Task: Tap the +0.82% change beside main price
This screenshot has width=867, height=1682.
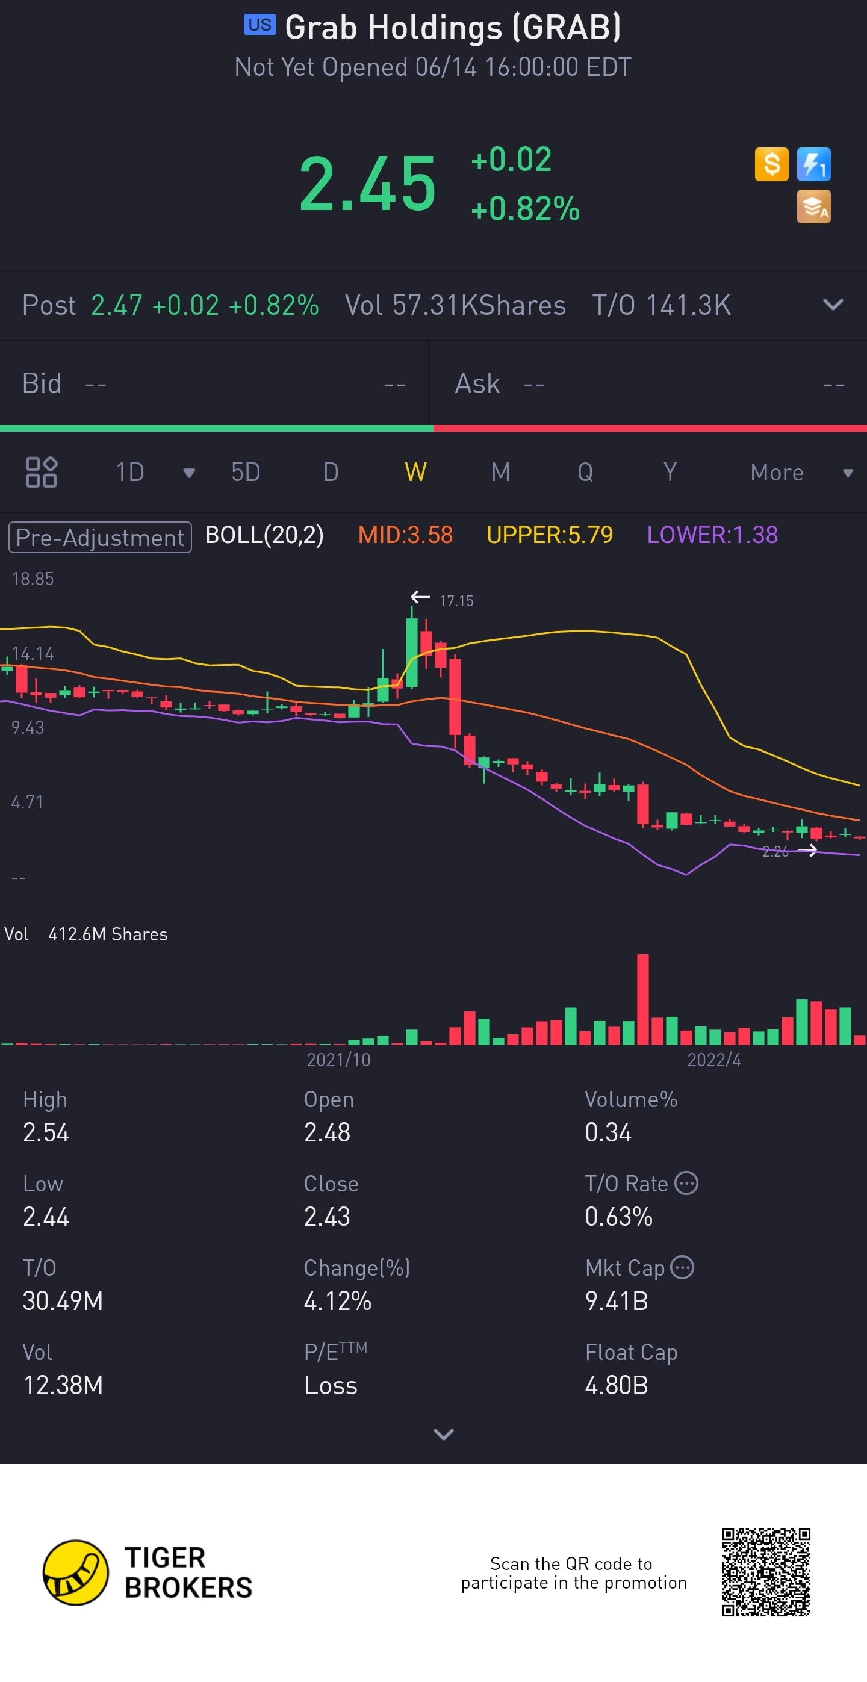Action: tap(526, 209)
